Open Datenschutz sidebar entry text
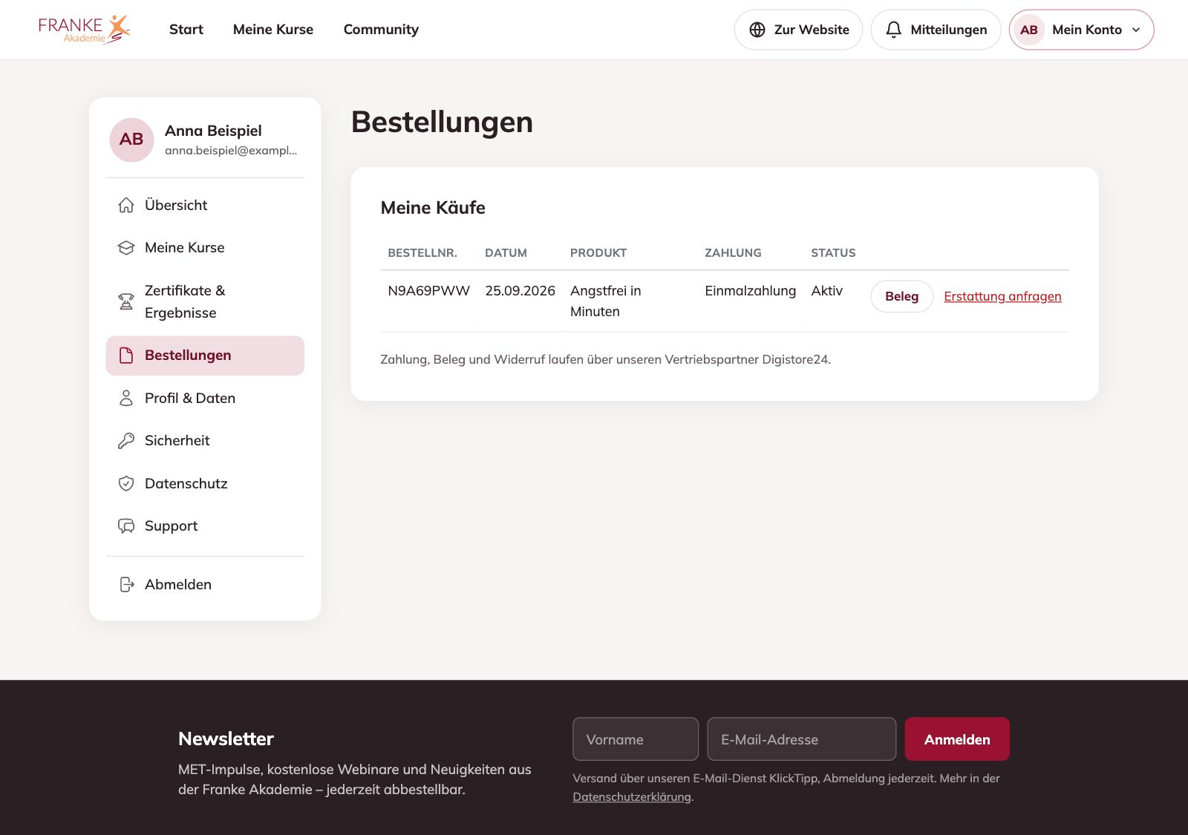This screenshot has width=1188, height=835. [x=186, y=484]
